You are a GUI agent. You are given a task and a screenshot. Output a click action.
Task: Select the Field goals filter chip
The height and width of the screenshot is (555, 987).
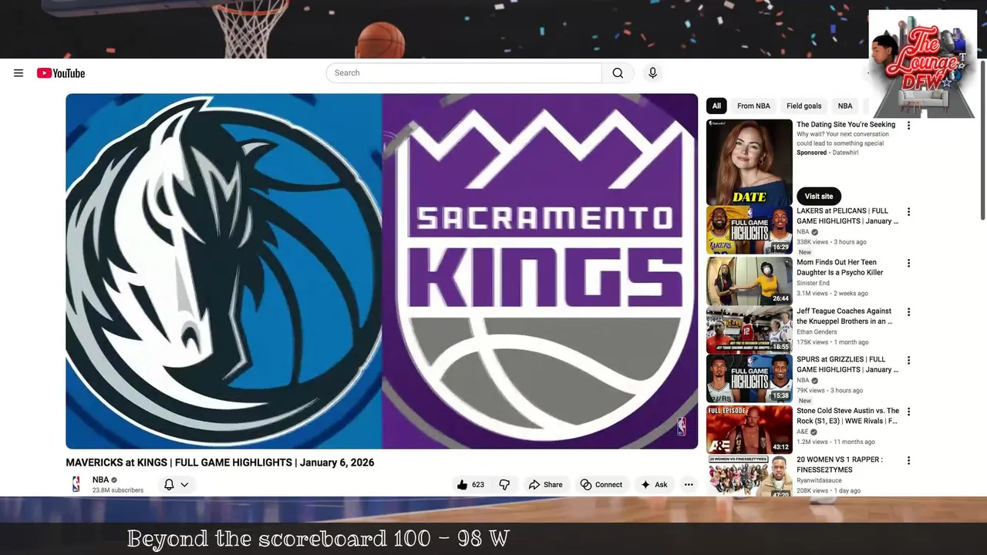point(803,106)
